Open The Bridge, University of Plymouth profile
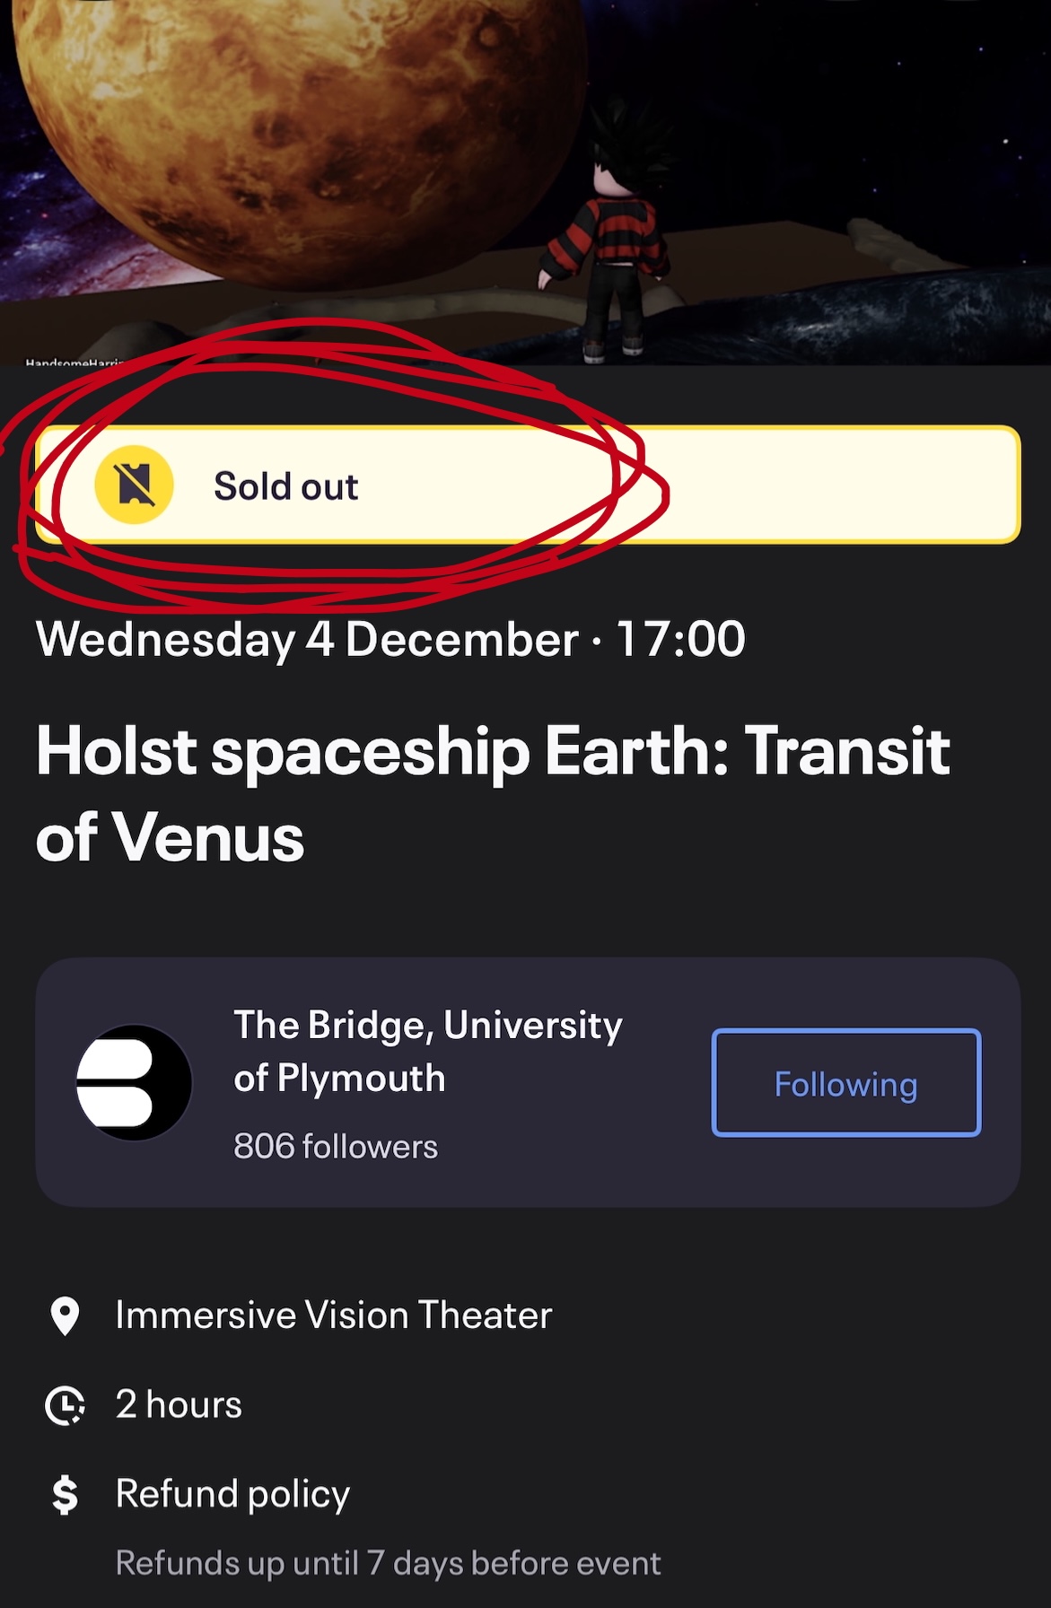This screenshot has height=1608, width=1051. tap(427, 1051)
